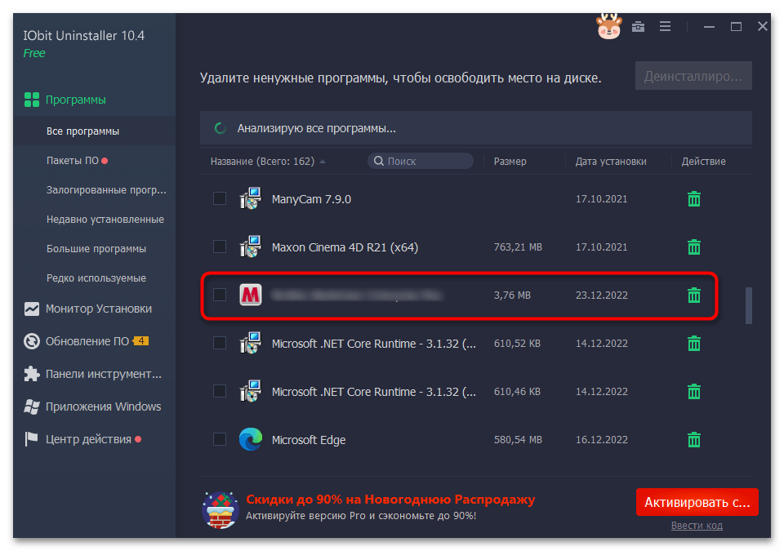
Task: Click the ManyCam installer icon
Action: (x=251, y=198)
